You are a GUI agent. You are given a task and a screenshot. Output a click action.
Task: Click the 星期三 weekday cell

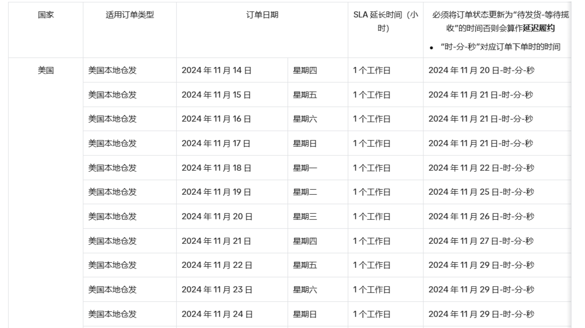(x=305, y=217)
